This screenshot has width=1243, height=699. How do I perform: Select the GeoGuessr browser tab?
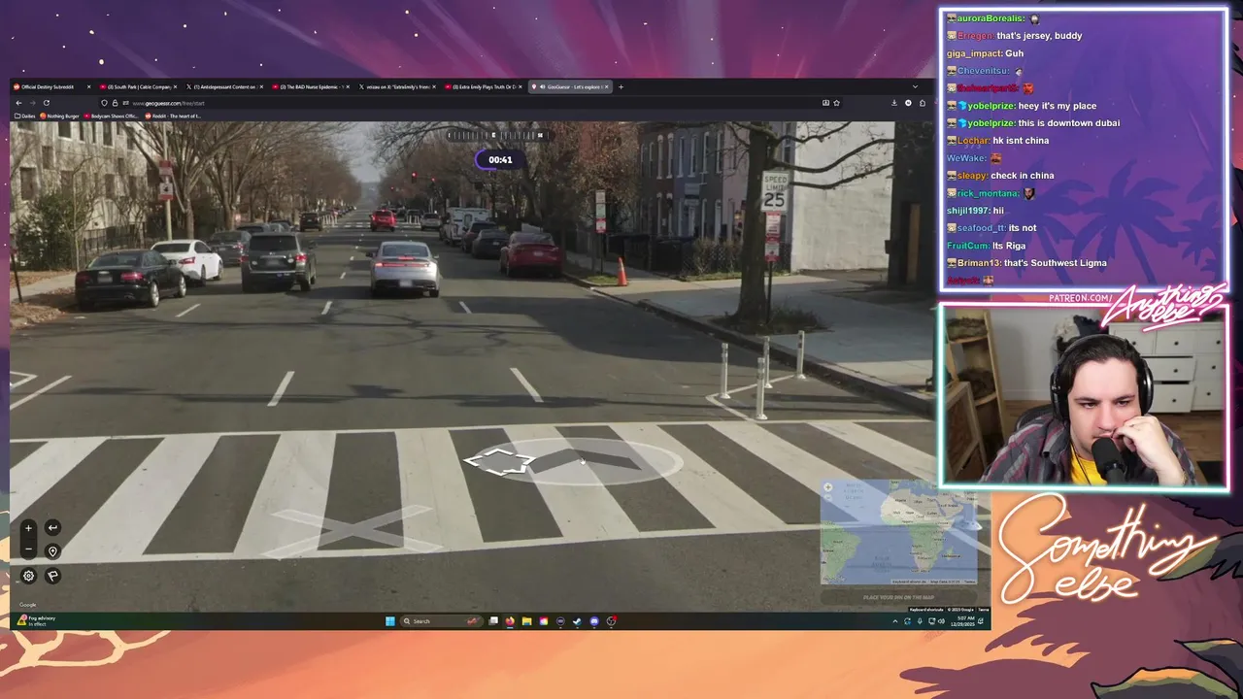tap(569, 86)
